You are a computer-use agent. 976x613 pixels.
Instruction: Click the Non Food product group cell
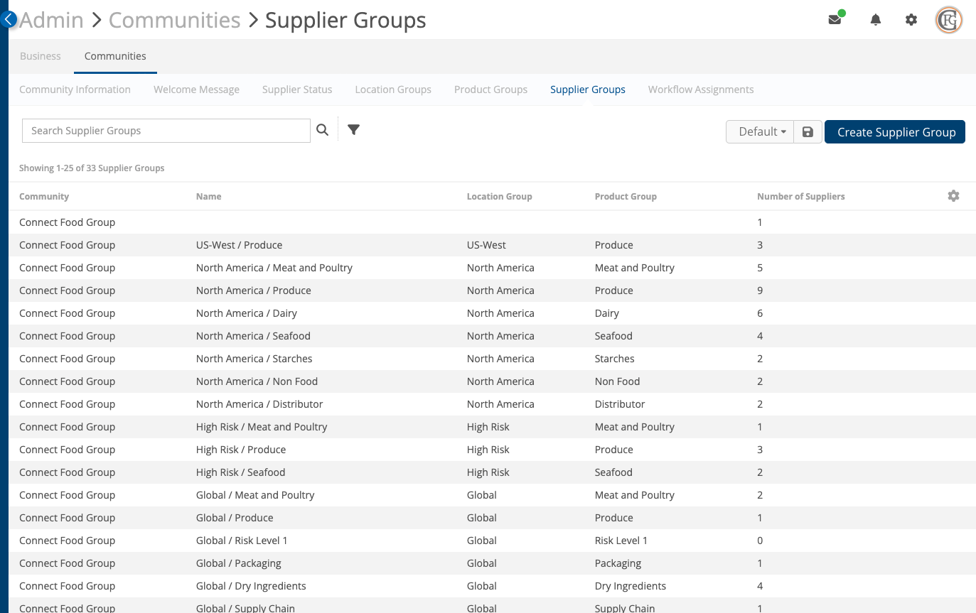point(617,381)
